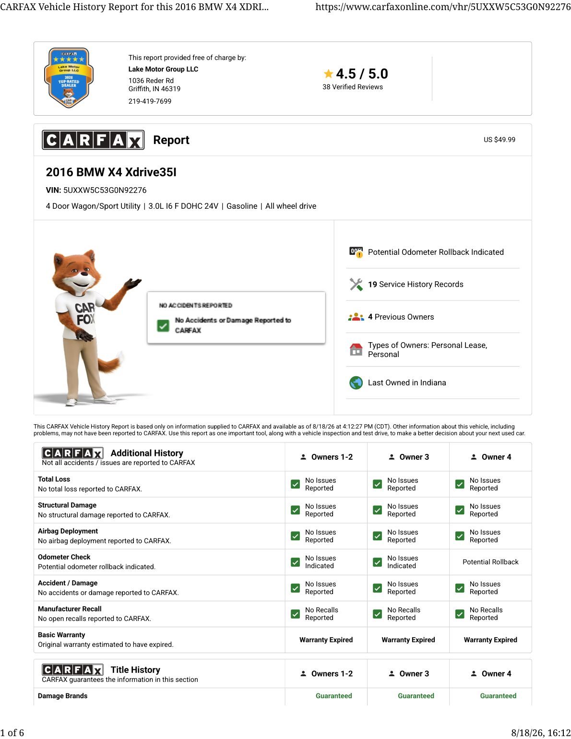Image resolution: width=571 pixels, height=739 pixels.
Task: Click green check in No Accidents Reported box
Action: point(163,326)
